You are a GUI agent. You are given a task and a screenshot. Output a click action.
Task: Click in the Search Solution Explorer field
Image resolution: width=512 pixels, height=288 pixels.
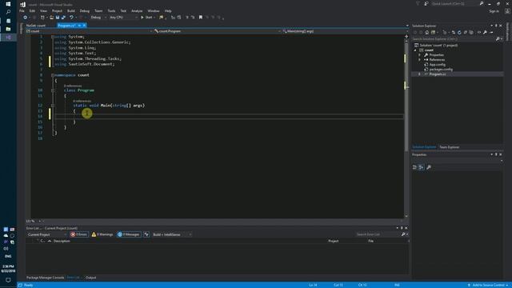pyautogui.click(x=454, y=39)
